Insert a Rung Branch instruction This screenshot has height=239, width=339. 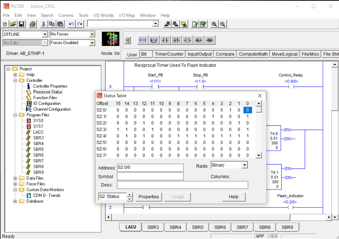click(x=154, y=40)
